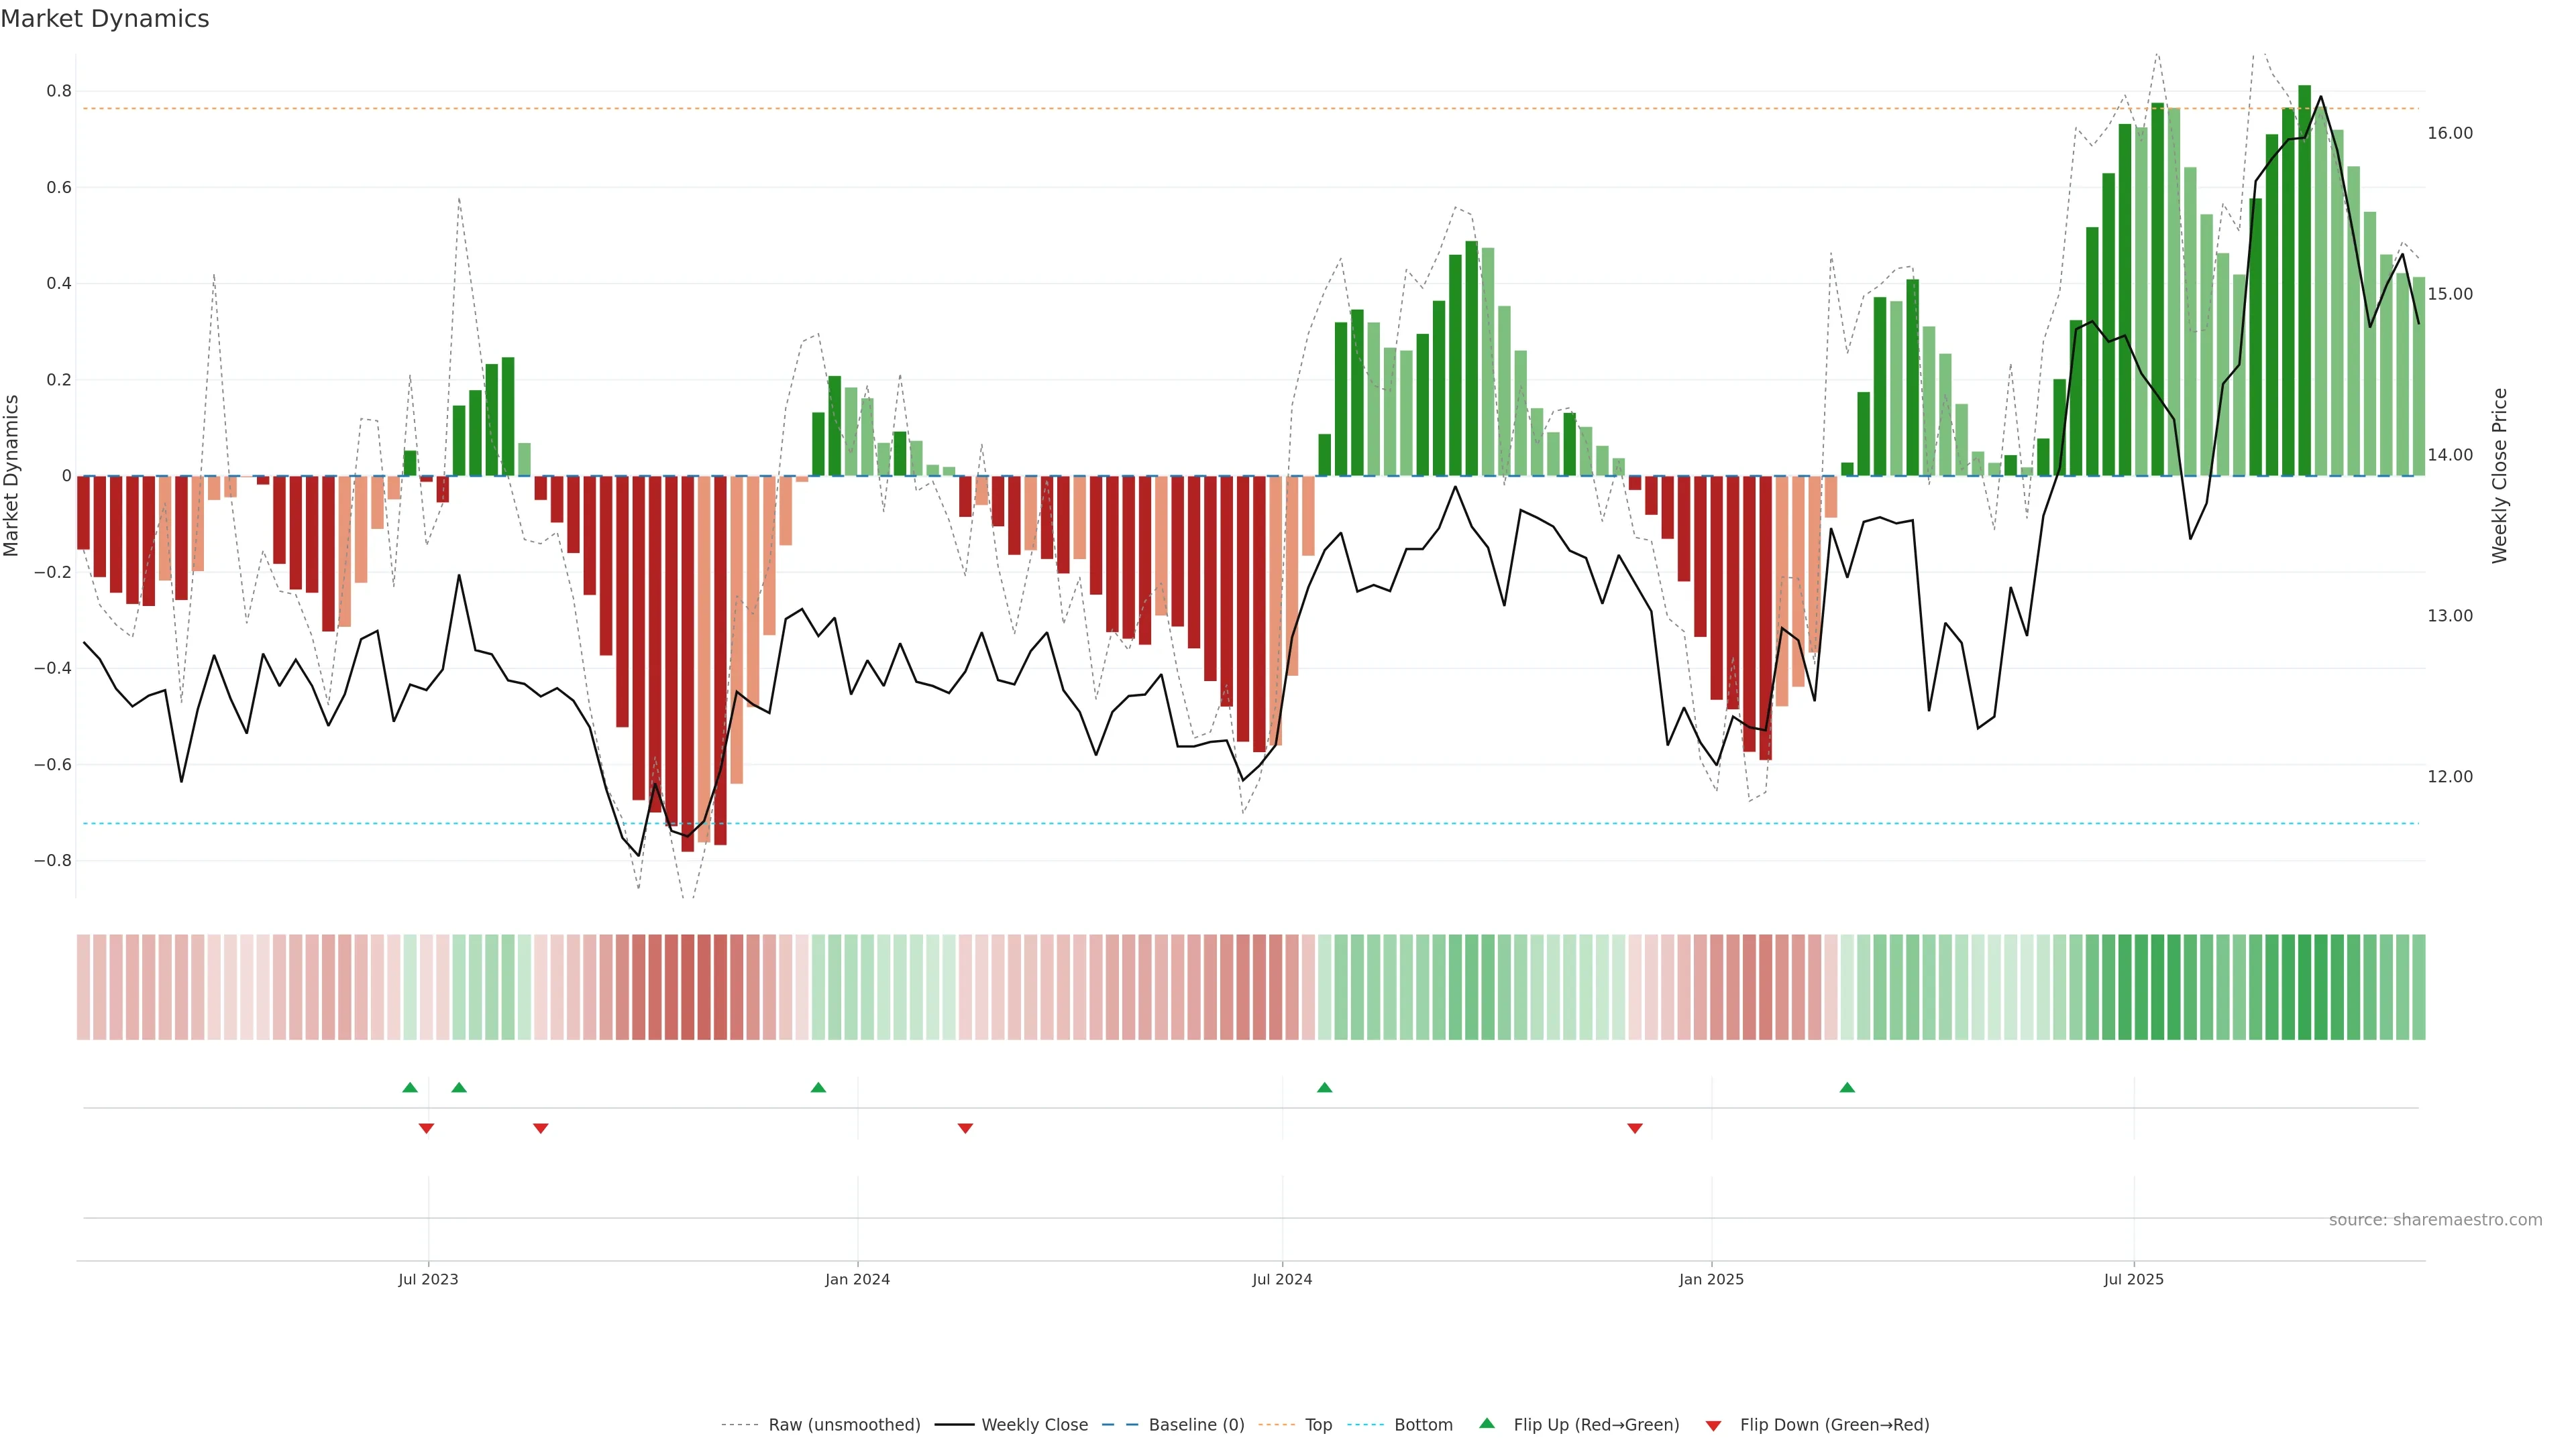Click the red flip-down marker before Jan 2025

1635,1128
